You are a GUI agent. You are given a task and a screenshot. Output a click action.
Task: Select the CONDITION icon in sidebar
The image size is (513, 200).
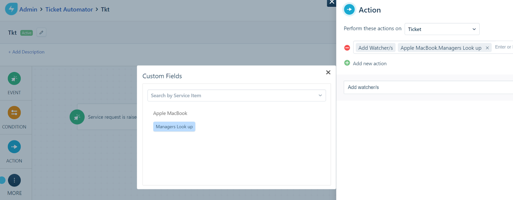coord(14,113)
